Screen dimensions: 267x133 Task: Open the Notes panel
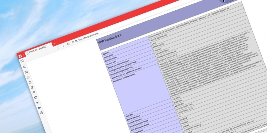32,87
